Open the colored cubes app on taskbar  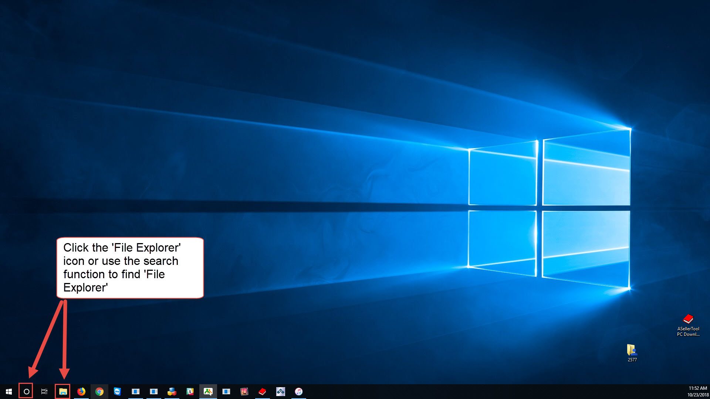(172, 391)
